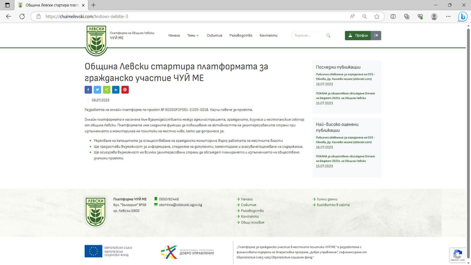The width and height of the screenshot is (471, 265).
Task: Open the Контакти page from top navigation
Action: click(268, 35)
